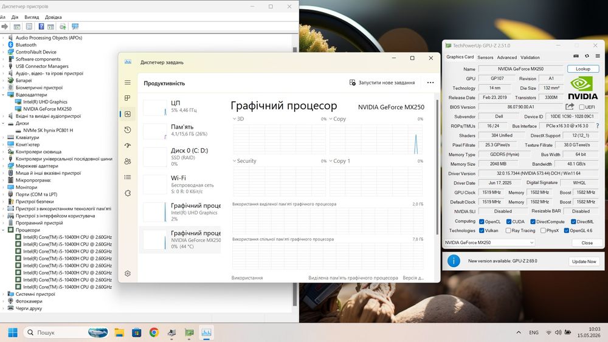Open Startup apps page in Task Manager
608x342 pixels.
[x=128, y=146]
